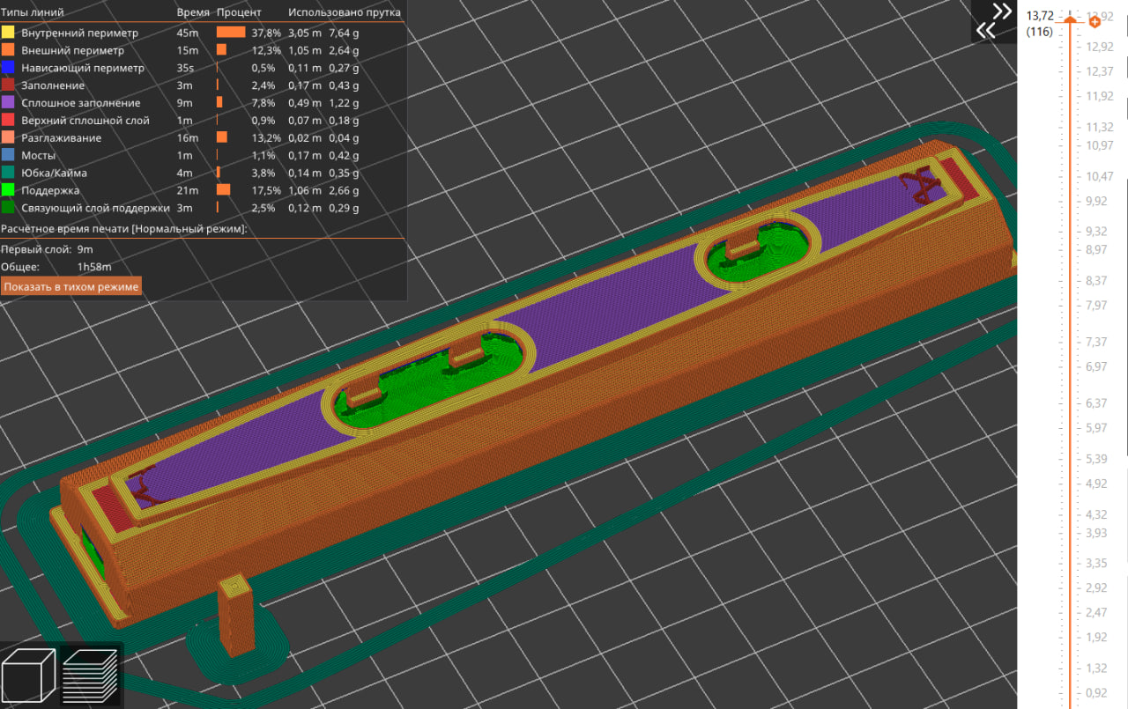Viewport: 1128px width, 709px height.
Task: Click the Типы линий header
Action: tap(32, 13)
